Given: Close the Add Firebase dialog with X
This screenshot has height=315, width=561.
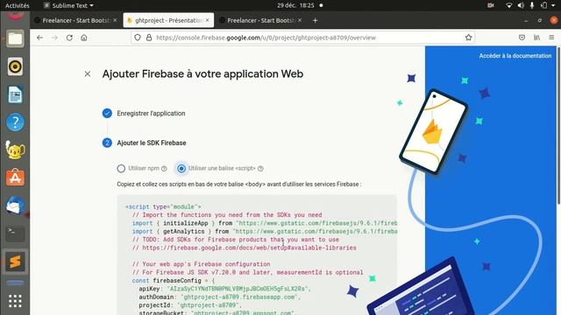Looking at the screenshot, I should pos(88,73).
